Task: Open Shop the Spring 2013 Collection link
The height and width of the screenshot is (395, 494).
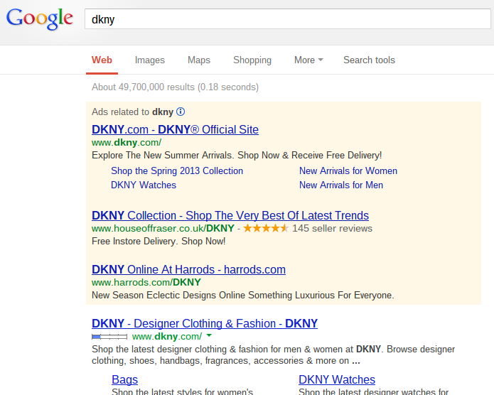Action: [x=177, y=171]
